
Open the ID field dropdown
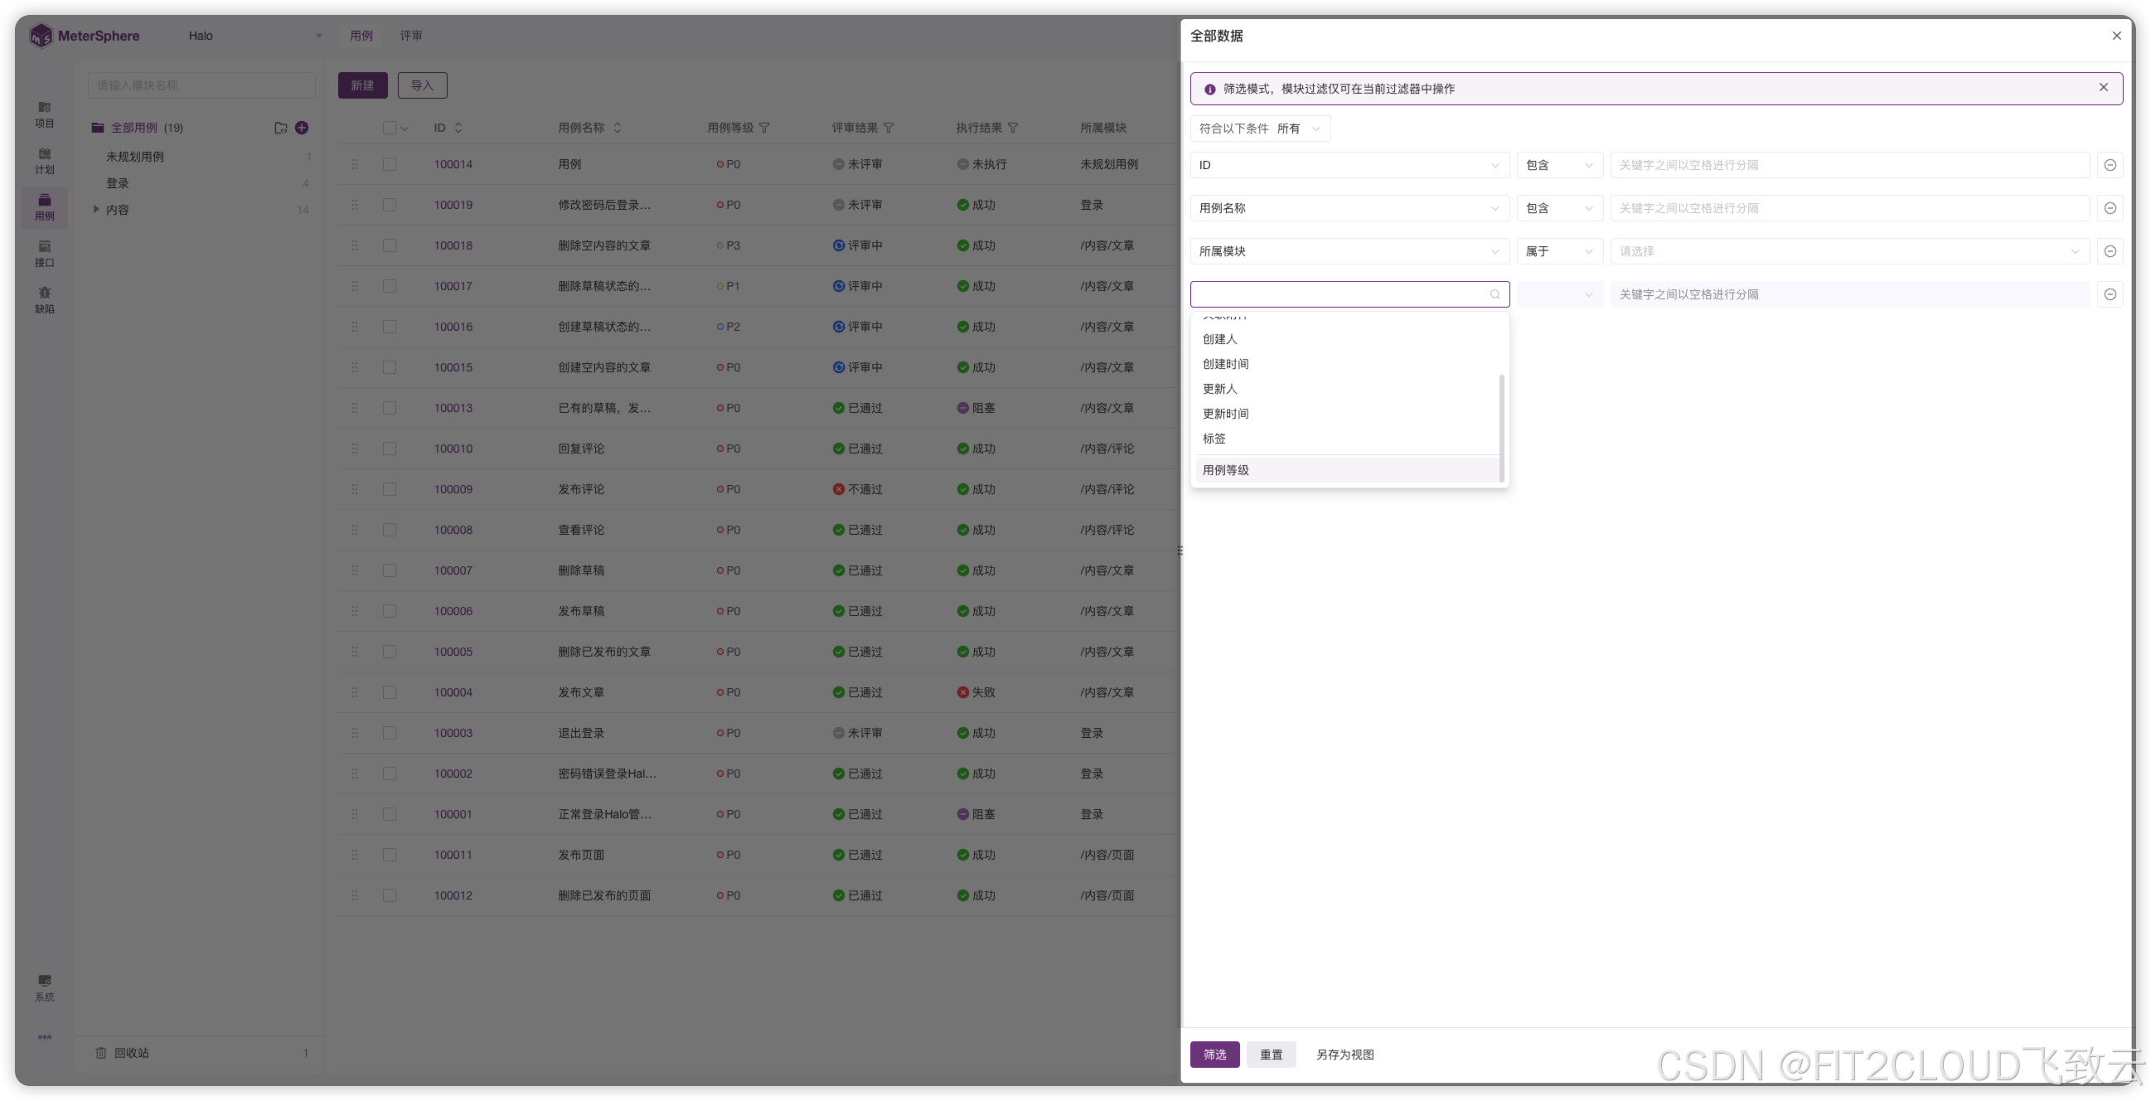coord(1349,166)
